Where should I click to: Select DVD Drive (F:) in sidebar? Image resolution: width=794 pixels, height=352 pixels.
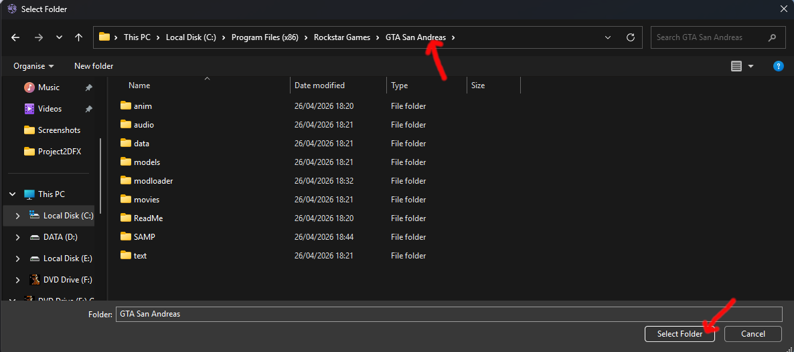(68, 280)
